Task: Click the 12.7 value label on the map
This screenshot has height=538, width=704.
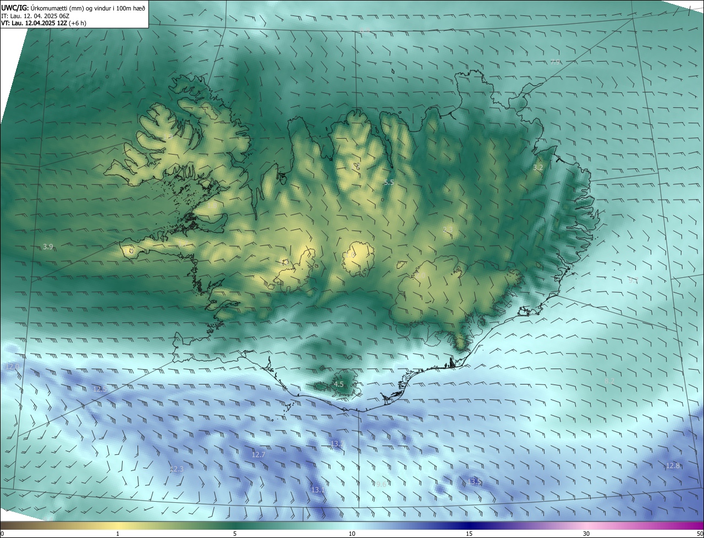Action: (x=258, y=454)
